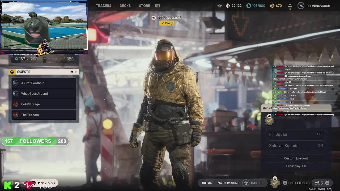Open the quest What Goes Around
340x191 pixels.
coord(44,94)
